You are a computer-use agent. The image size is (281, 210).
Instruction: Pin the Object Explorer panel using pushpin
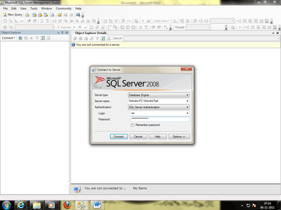tap(62, 33)
